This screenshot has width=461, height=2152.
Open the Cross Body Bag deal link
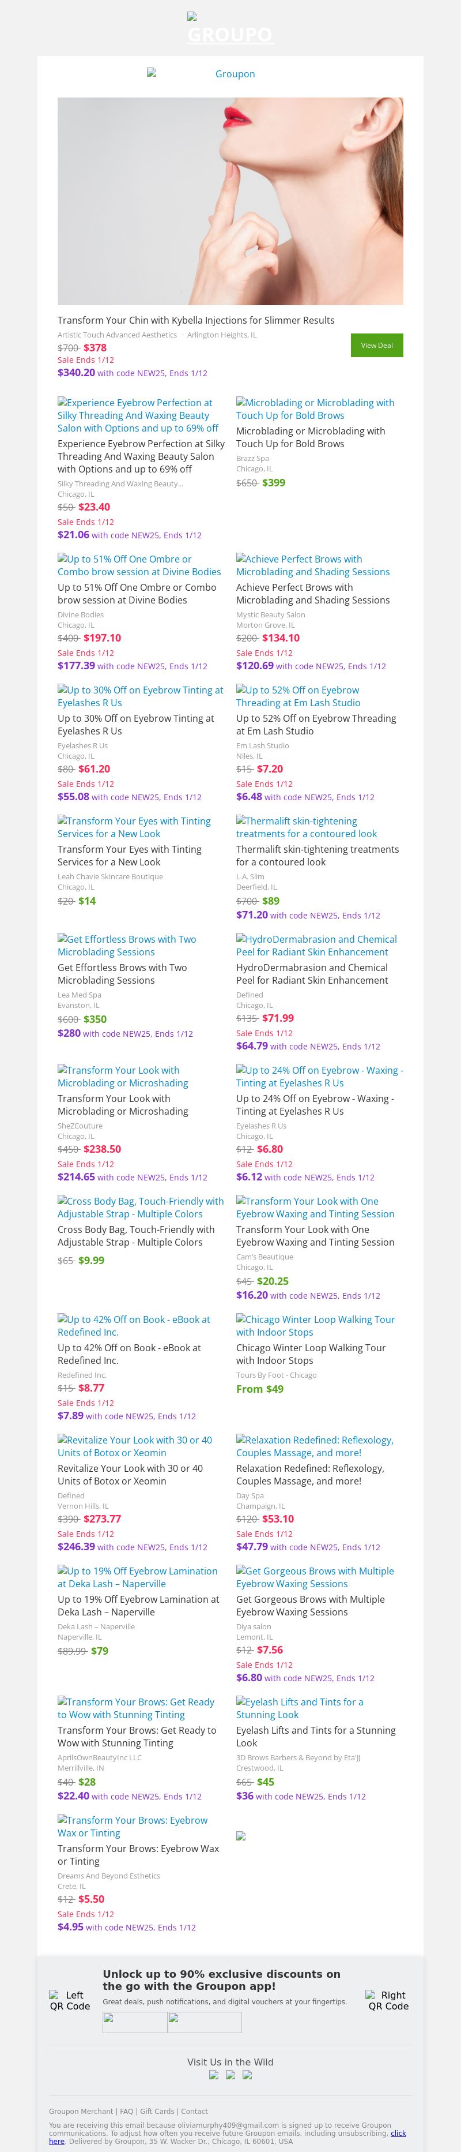coord(140,1207)
